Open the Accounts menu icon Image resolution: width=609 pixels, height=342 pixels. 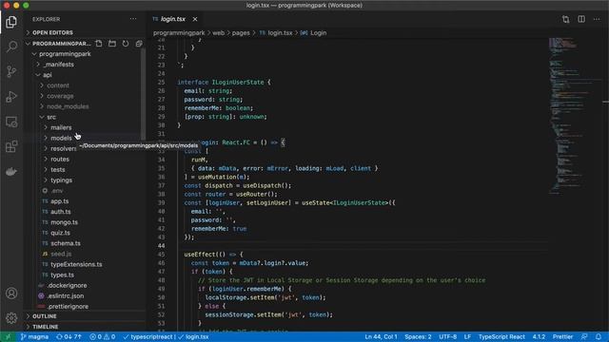point(11,294)
